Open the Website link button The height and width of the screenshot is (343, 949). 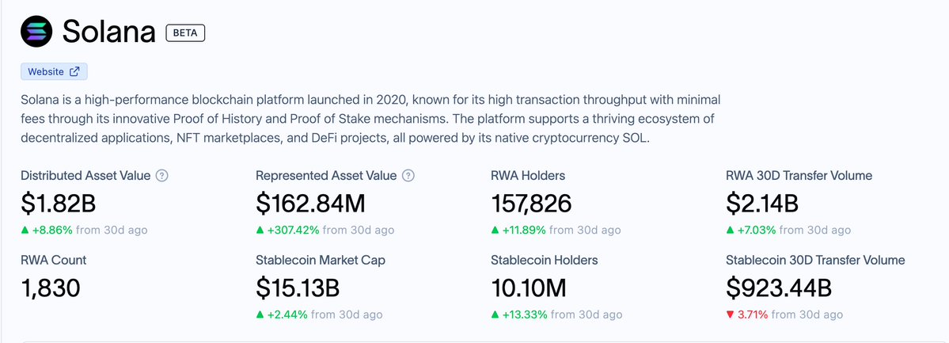[54, 71]
